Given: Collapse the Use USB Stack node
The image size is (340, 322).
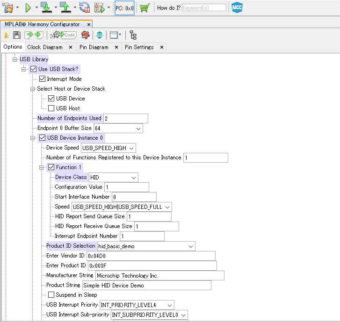Looking at the screenshot, I should point(23,69).
